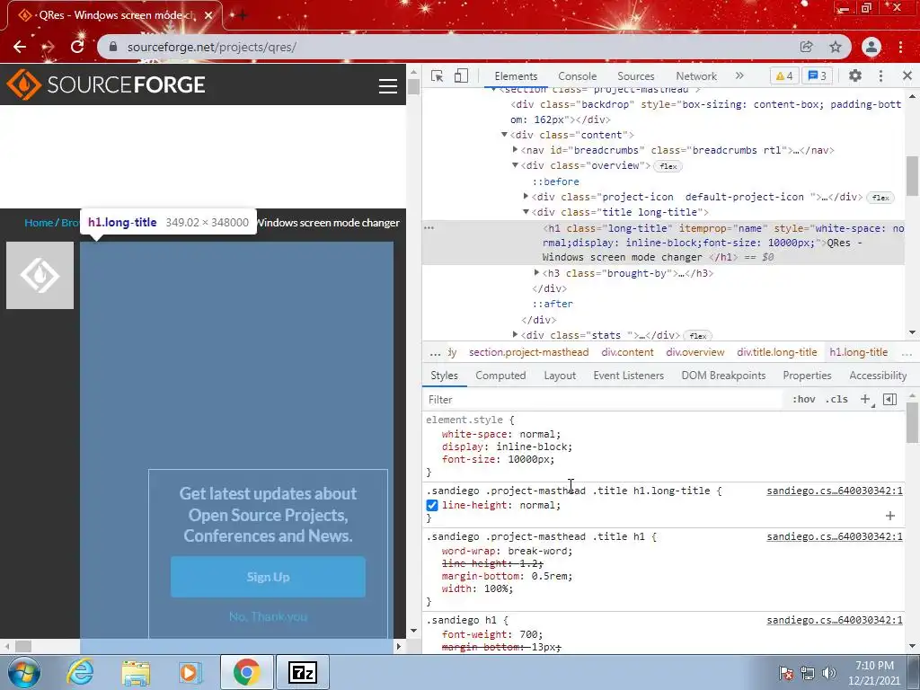Screen dimensions: 920x690
Task: Open SourceForge hamburger menu
Action: (388, 86)
